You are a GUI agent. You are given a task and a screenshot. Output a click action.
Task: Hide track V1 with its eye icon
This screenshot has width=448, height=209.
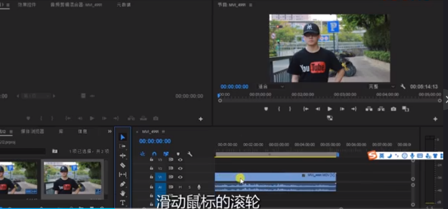point(180,177)
